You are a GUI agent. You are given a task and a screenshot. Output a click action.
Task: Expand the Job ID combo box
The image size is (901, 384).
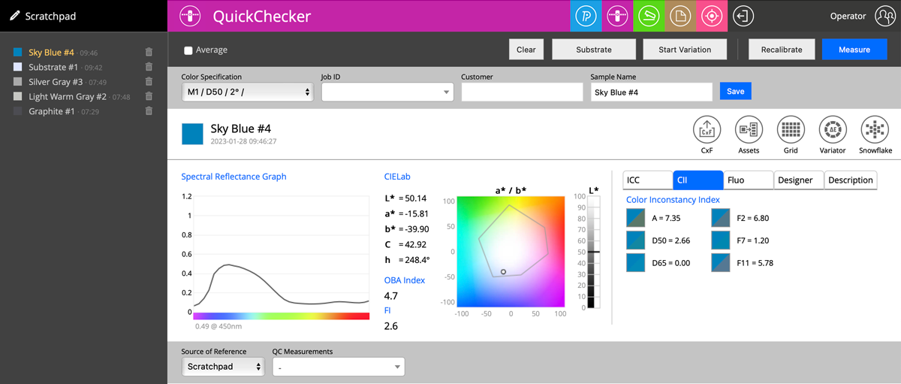point(387,92)
